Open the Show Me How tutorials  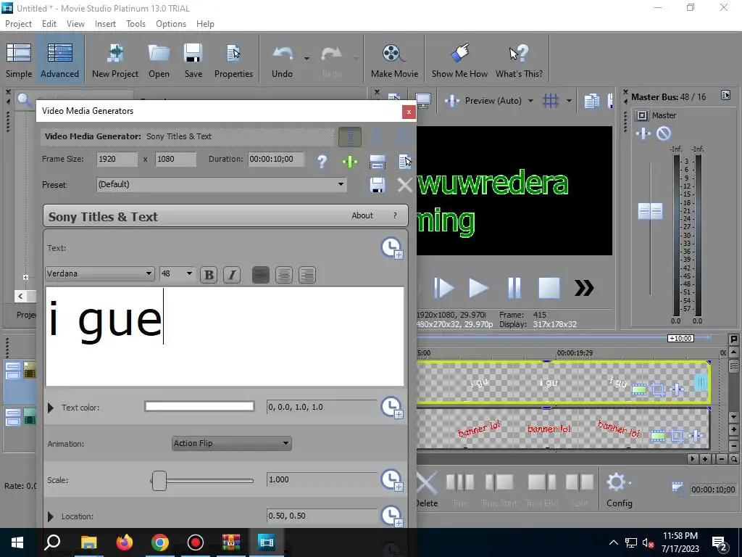[459, 60]
